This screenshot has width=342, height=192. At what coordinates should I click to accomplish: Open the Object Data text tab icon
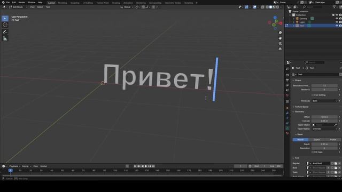tap(287, 128)
